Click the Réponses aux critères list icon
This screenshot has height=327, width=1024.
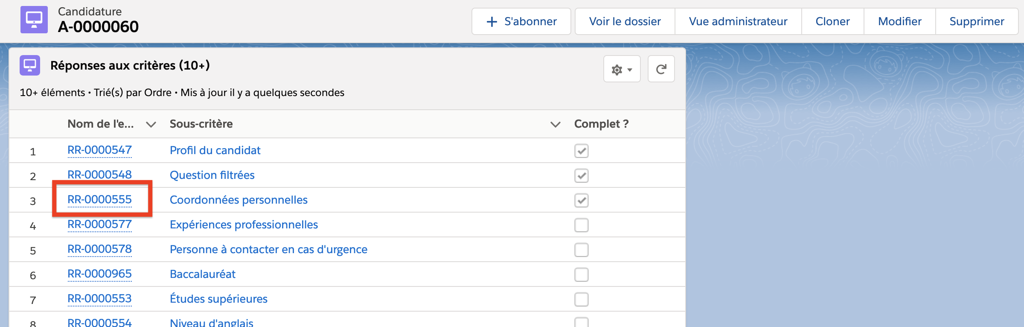coord(30,65)
